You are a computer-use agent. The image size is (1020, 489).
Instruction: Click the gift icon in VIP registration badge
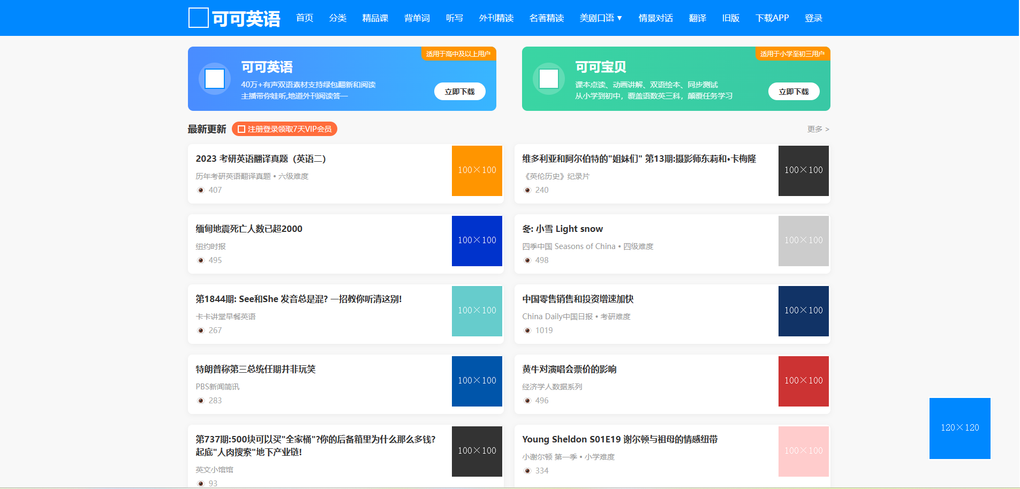click(x=241, y=129)
